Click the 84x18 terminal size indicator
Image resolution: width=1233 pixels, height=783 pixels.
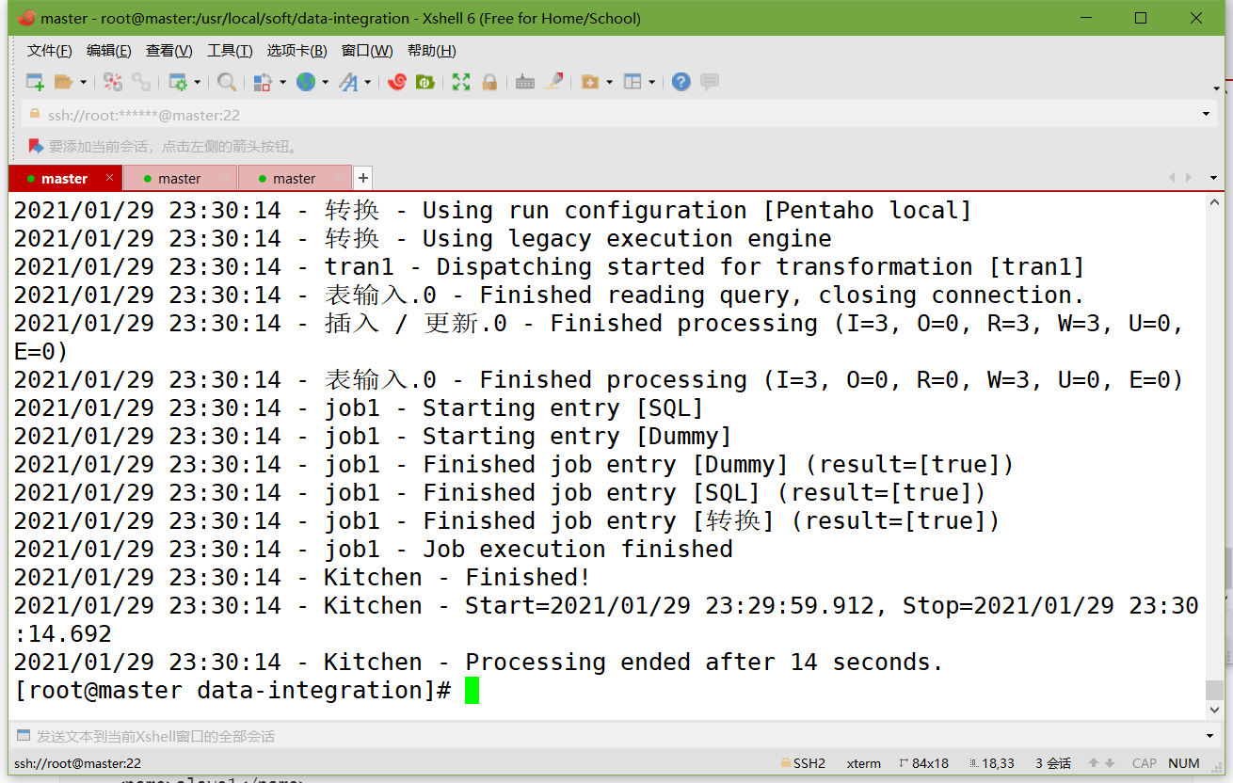pos(924,763)
